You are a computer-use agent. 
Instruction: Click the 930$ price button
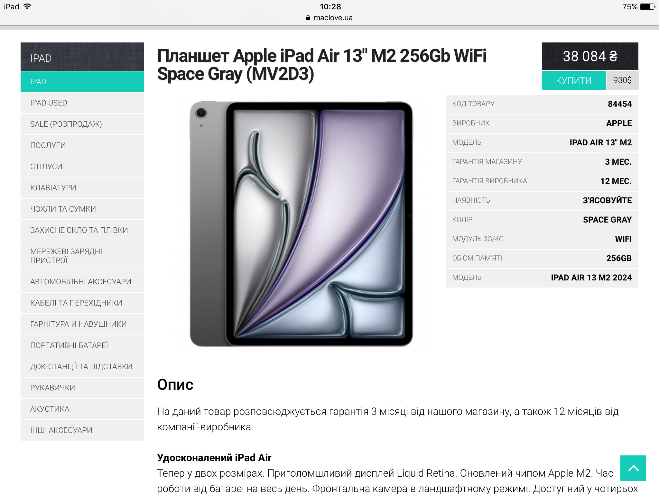pyautogui.click(x=622, y=80)
